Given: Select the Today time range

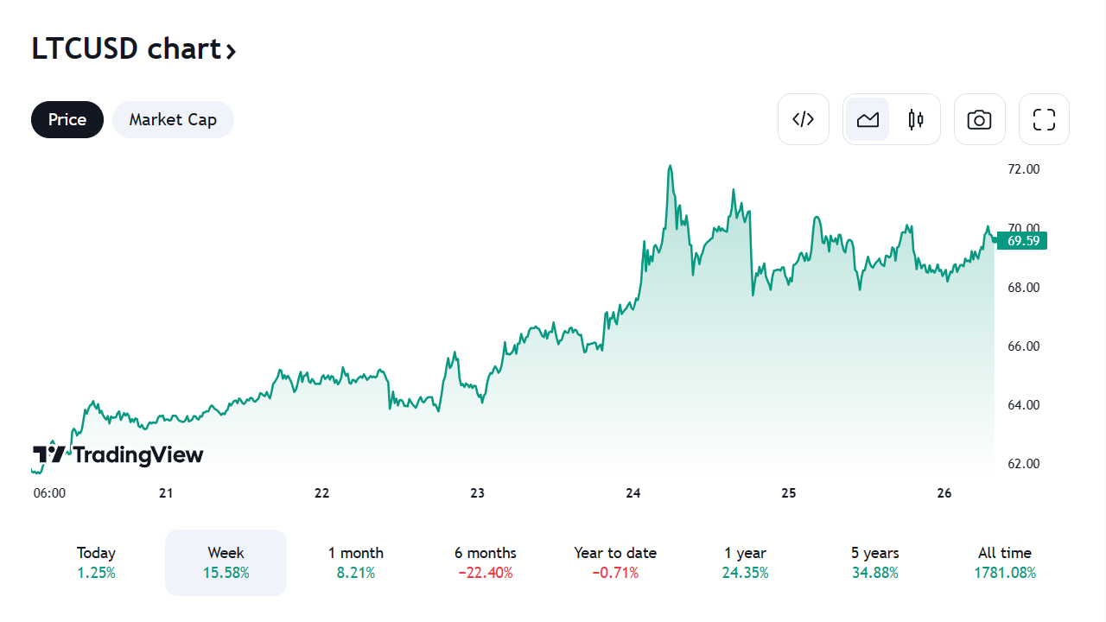Looking at the screenshot, I should pos(96,562).
